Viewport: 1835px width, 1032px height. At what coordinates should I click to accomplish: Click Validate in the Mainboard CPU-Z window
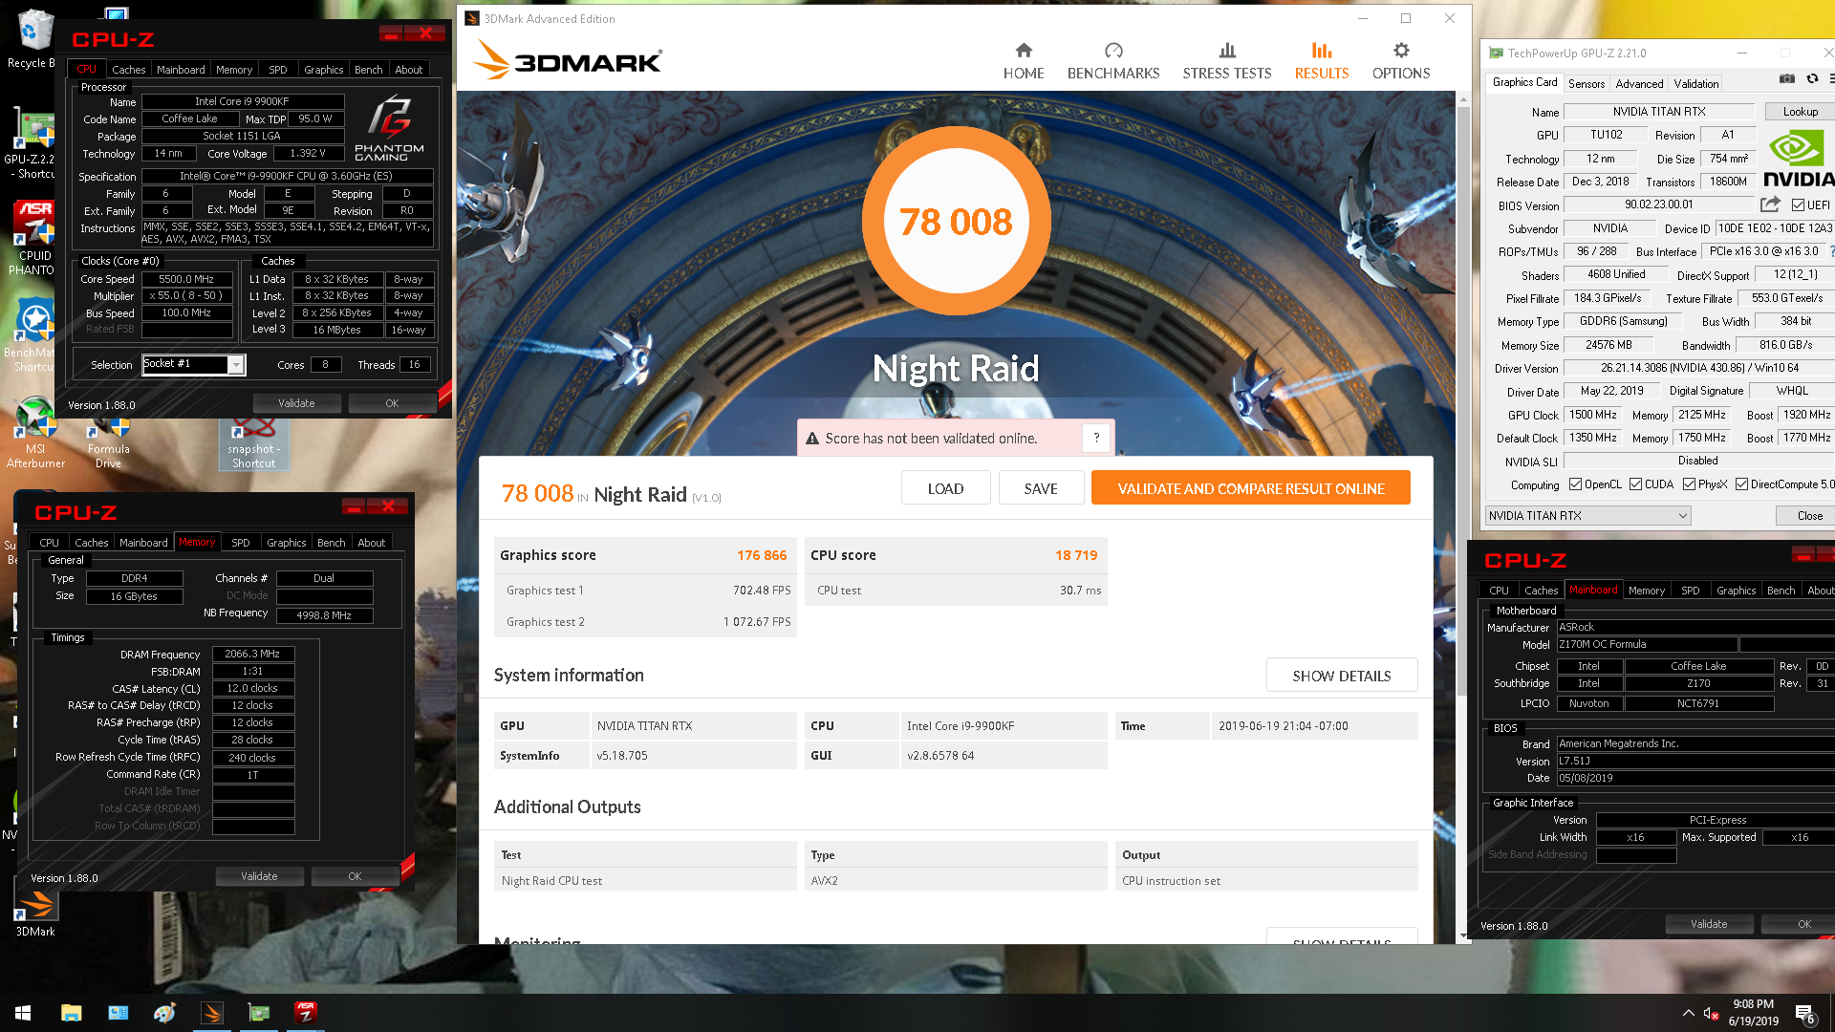tap(1709, 924)
